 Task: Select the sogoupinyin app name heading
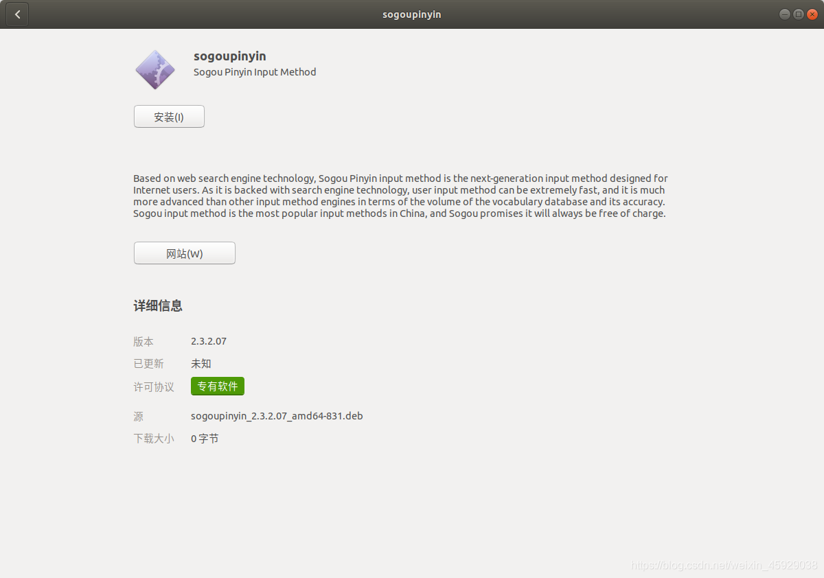click(230, 56)
